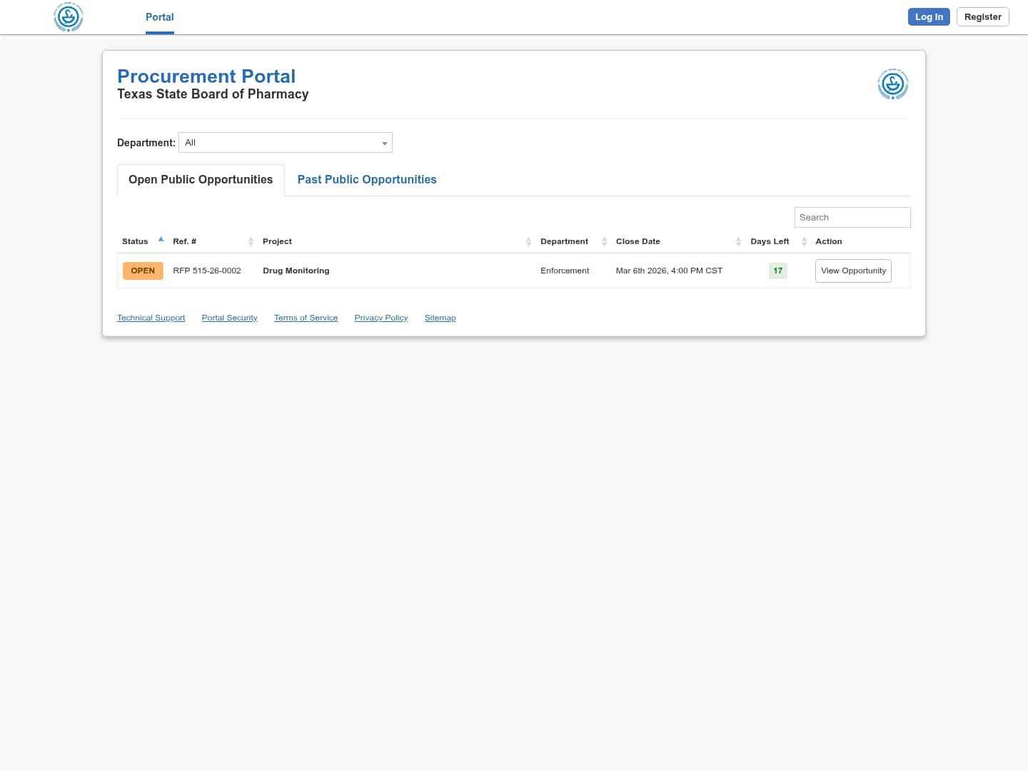Click the sort arrows beside Ref. # column
1028x771 pixels.
pyautogui.click(x=250, y=241)
